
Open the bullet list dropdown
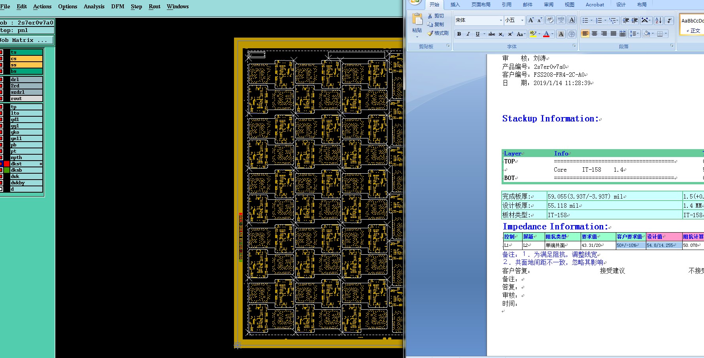click(591, 20)
